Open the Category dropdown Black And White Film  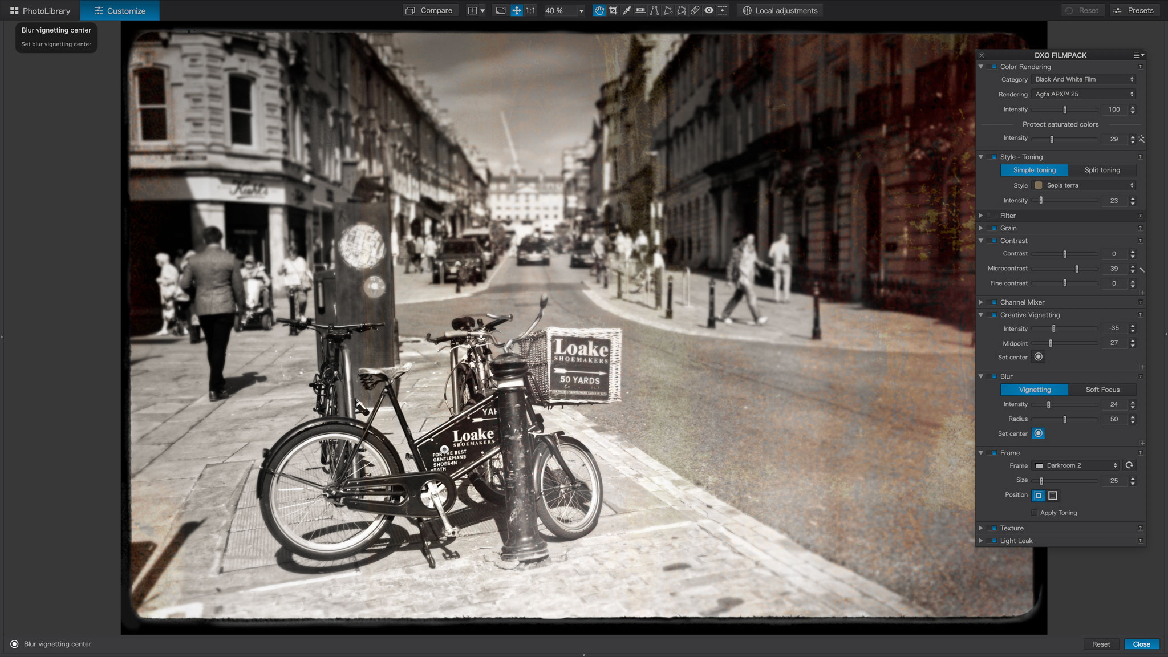1084,79
